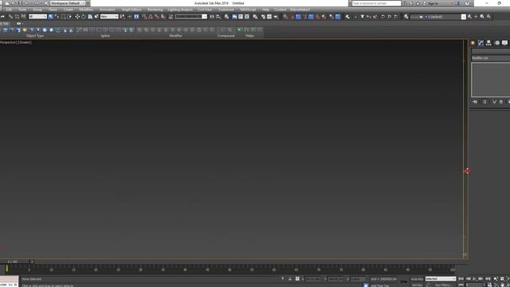Choose the Bind to Space Warp tool
The height and width of the screenshot is (287, 510).
pos(23,16)
